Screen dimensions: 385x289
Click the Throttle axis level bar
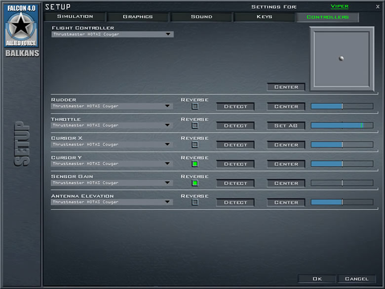click(342, 125)
